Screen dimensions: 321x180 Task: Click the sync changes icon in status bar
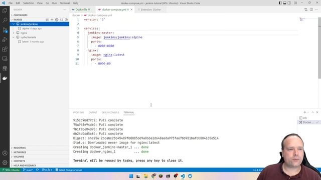tap(37, 170)
